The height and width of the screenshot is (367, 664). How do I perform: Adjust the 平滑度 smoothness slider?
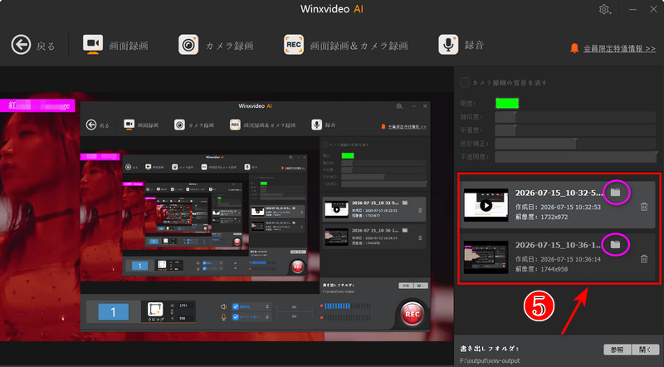[x=575, y=130]
